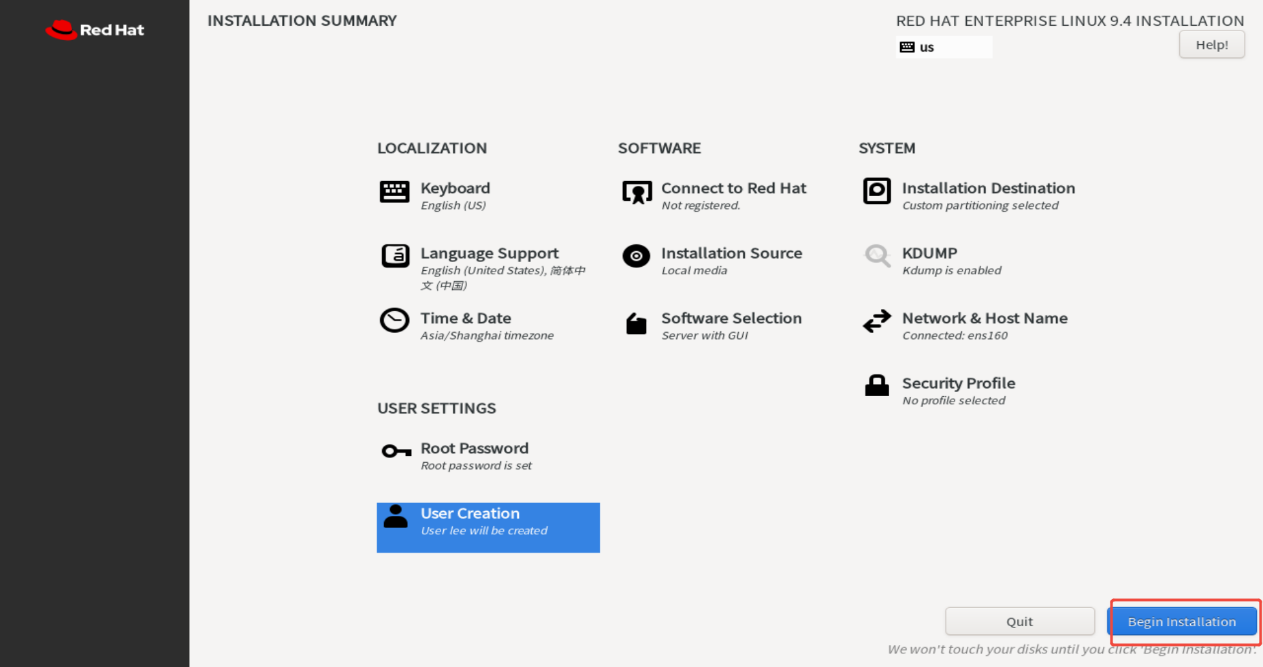Open Security Profile label

click(x=959, y=383)
